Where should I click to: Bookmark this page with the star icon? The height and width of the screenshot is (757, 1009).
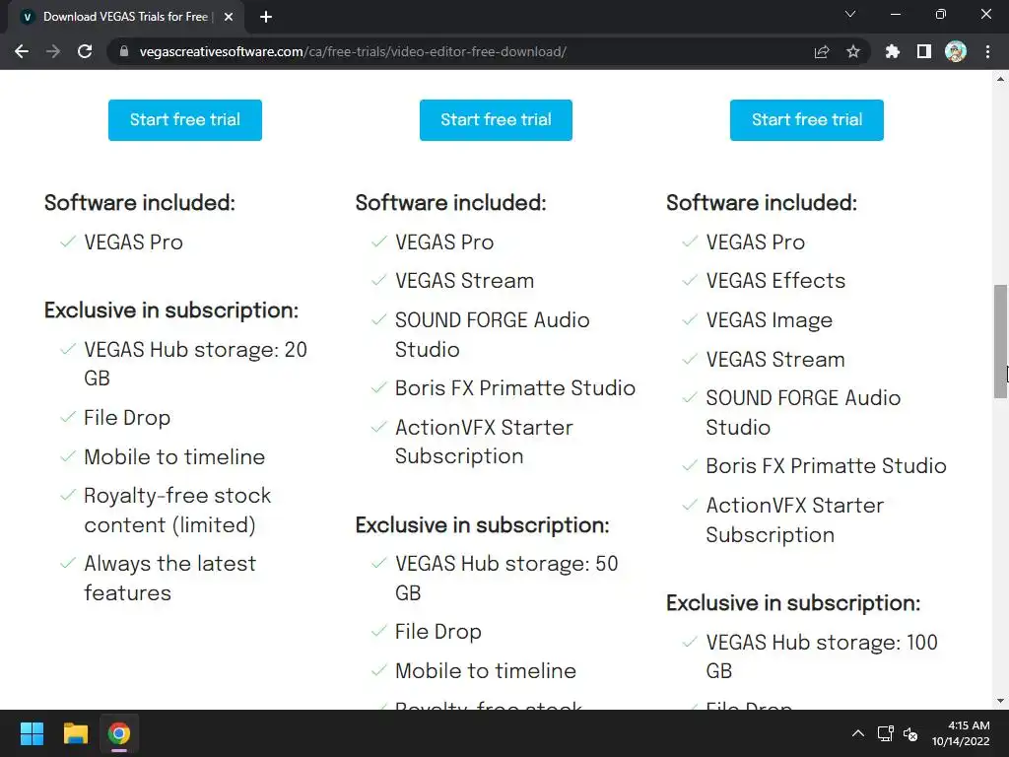(853, 52)
